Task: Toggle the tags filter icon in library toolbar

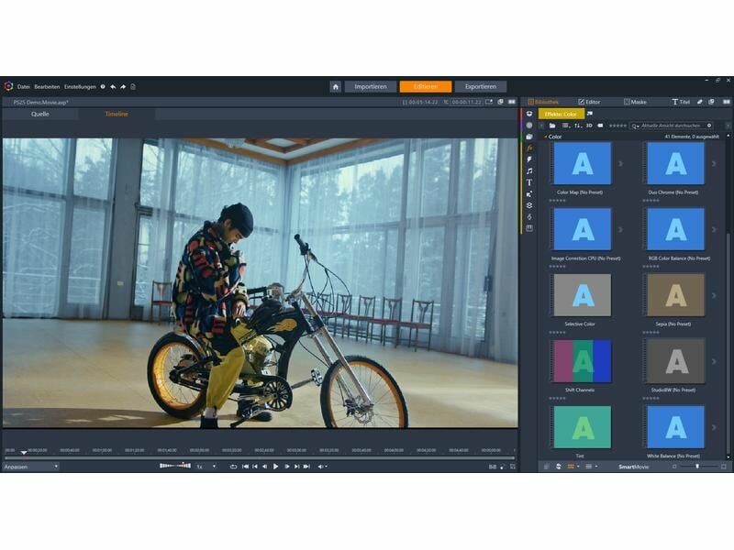Action: [x=601, y=126]
